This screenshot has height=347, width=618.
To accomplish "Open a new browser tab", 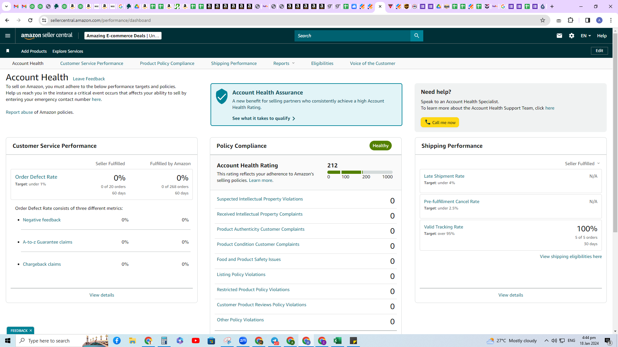I will 552,6.
